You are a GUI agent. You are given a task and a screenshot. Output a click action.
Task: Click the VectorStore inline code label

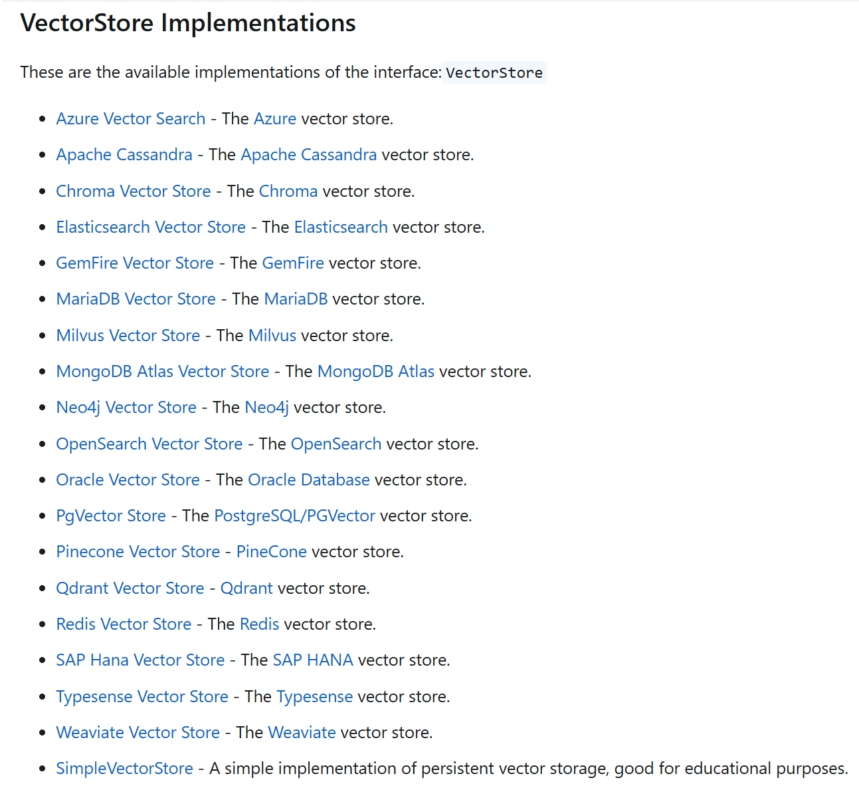coord(494,72)
